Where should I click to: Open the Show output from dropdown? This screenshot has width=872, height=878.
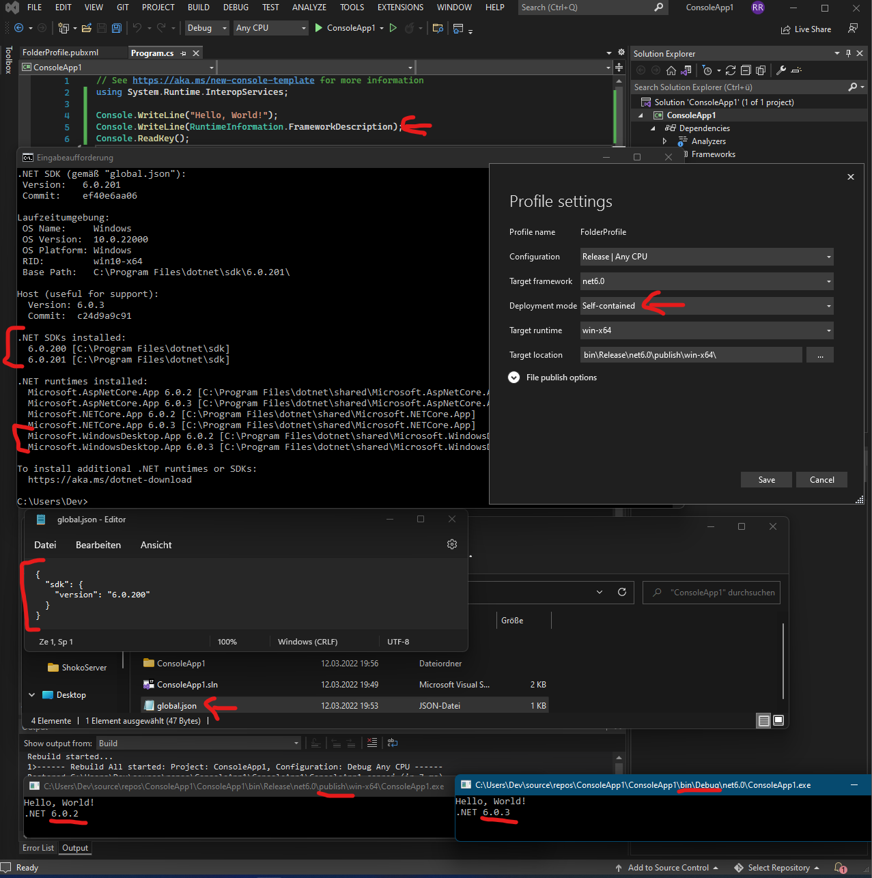[x=296, y=743]
